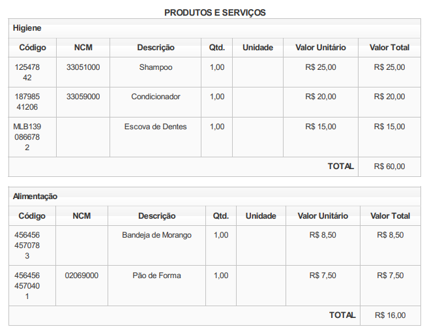Click the Higiene section header
Image resolution: width=427 pixels, height=331 pixels.
coord(27,28)
